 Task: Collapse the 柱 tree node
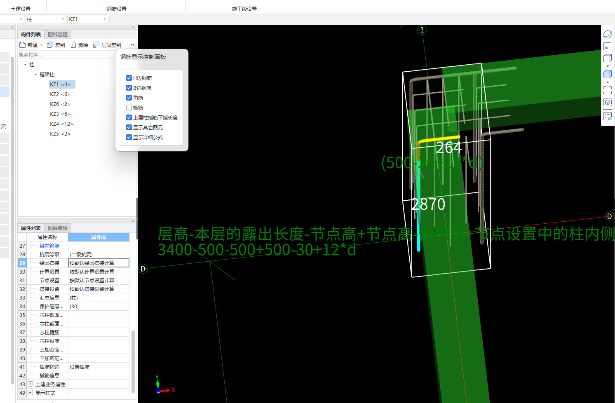(x=26, y=65)
